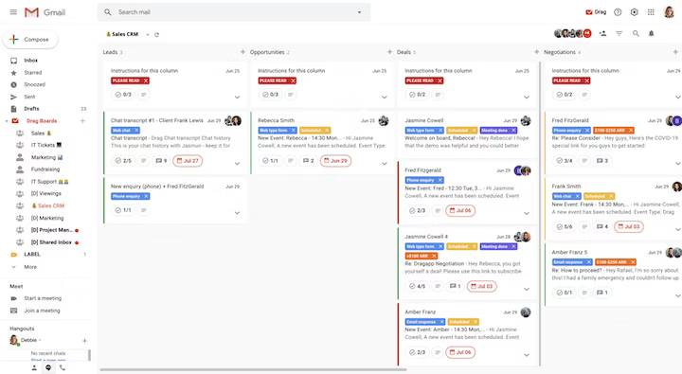Add a card to the Leads column
This screenshot has width=682, height=374.
click(242, 52)
